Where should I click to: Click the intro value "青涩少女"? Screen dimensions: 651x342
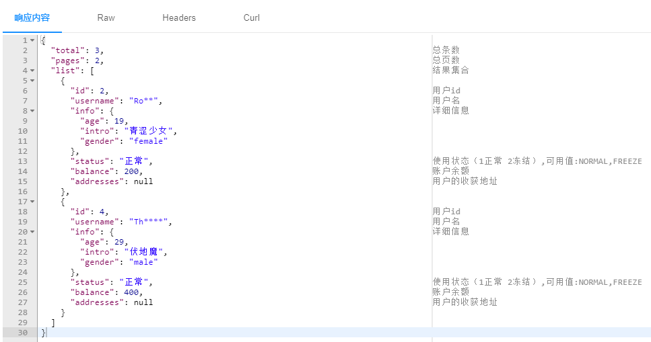coord(148,131)
